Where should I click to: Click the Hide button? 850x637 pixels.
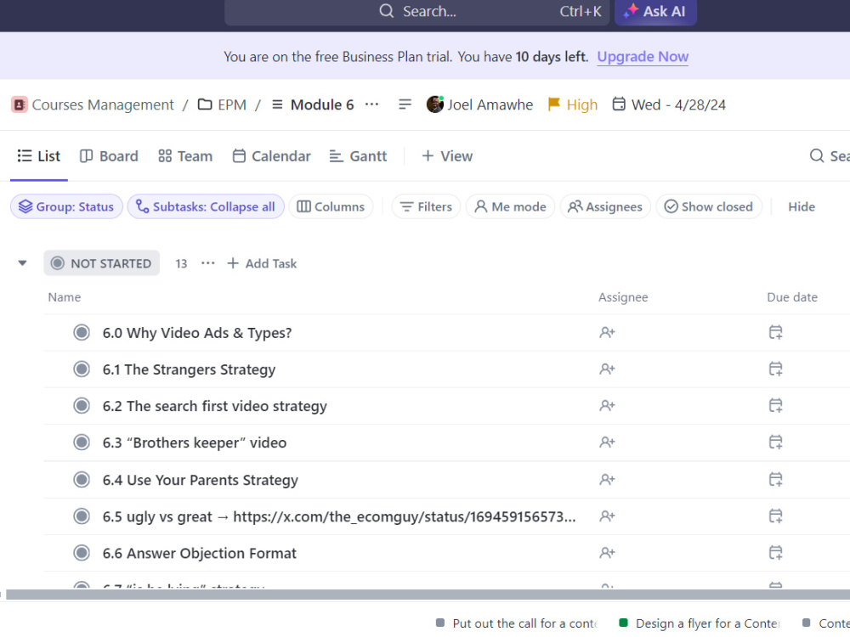click(802, 207)
